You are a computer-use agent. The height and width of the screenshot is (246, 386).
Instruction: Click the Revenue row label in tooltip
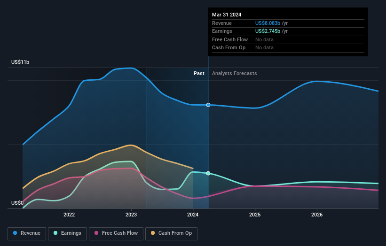[222, 23]
